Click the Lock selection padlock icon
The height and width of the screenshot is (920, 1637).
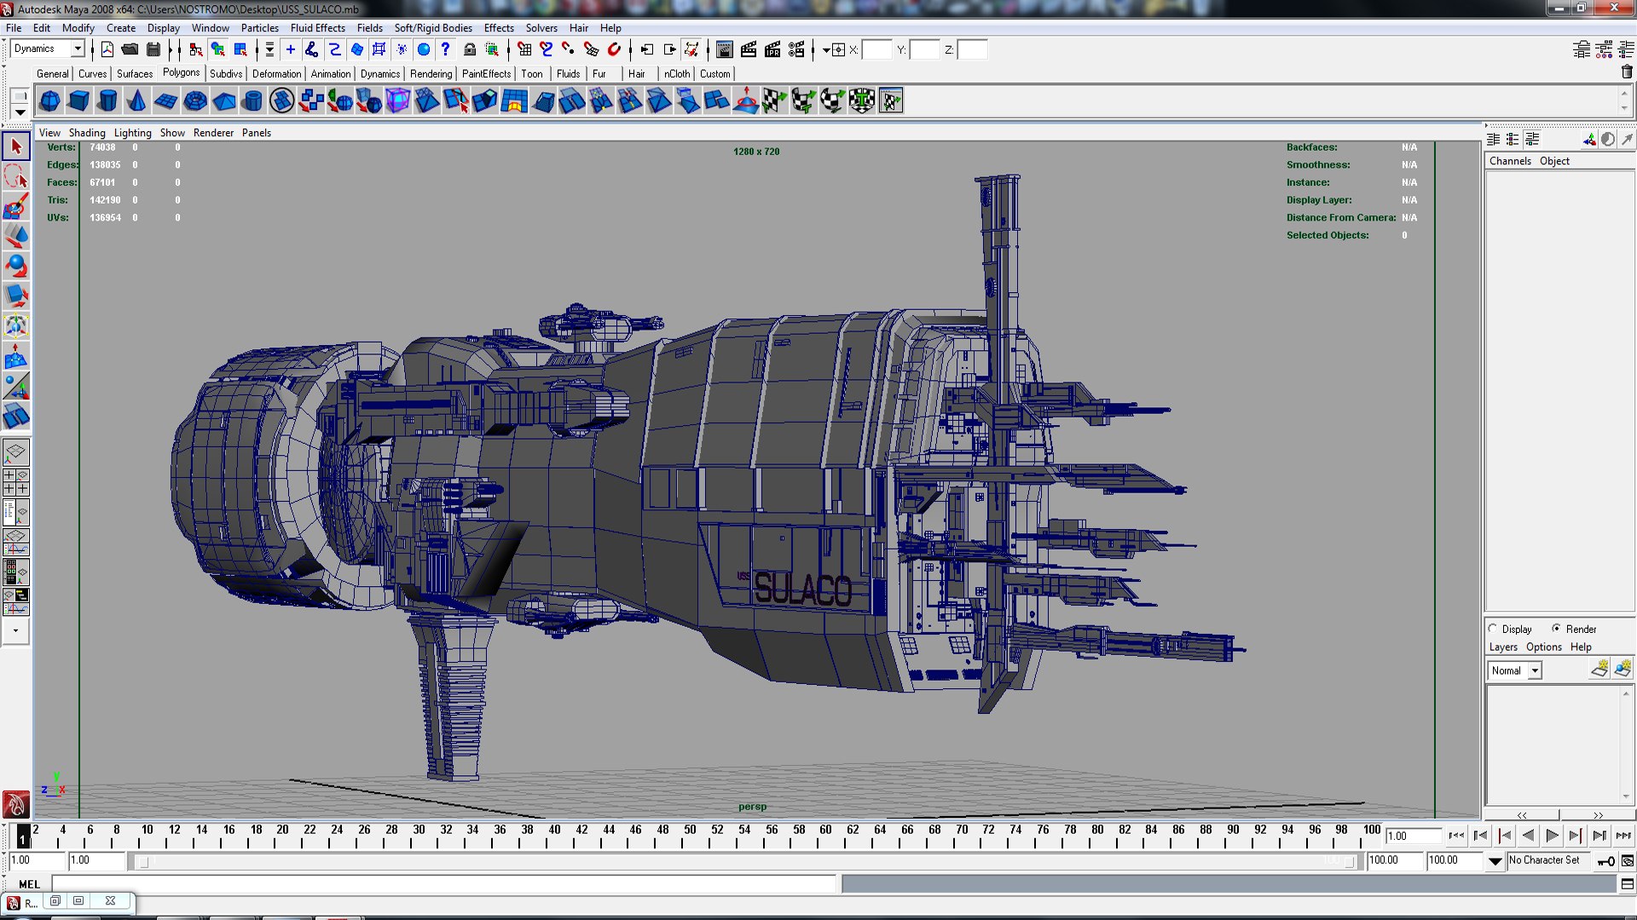coord(469,49)
